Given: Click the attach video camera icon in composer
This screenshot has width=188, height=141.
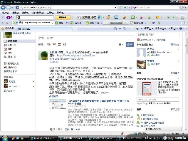Looking at the screenshot, I should [x=54, y=44].
